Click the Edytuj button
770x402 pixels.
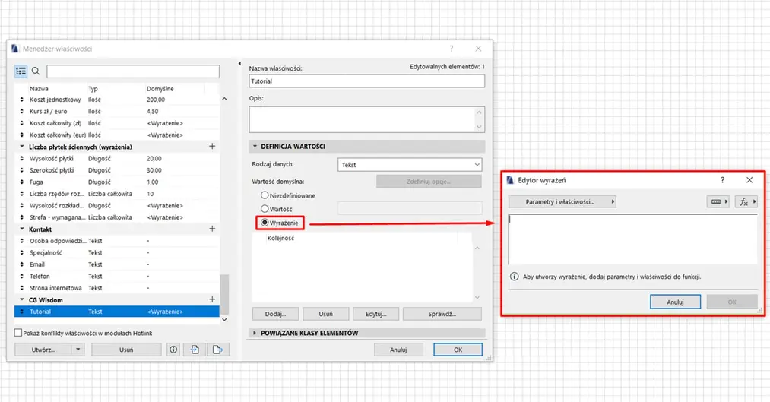click(375, 314)
